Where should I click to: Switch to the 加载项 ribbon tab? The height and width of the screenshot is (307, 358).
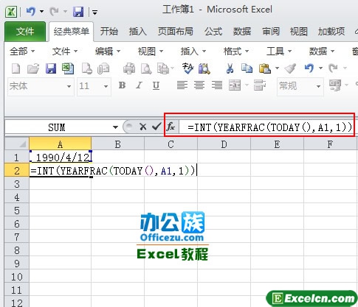tap(331, 32)
